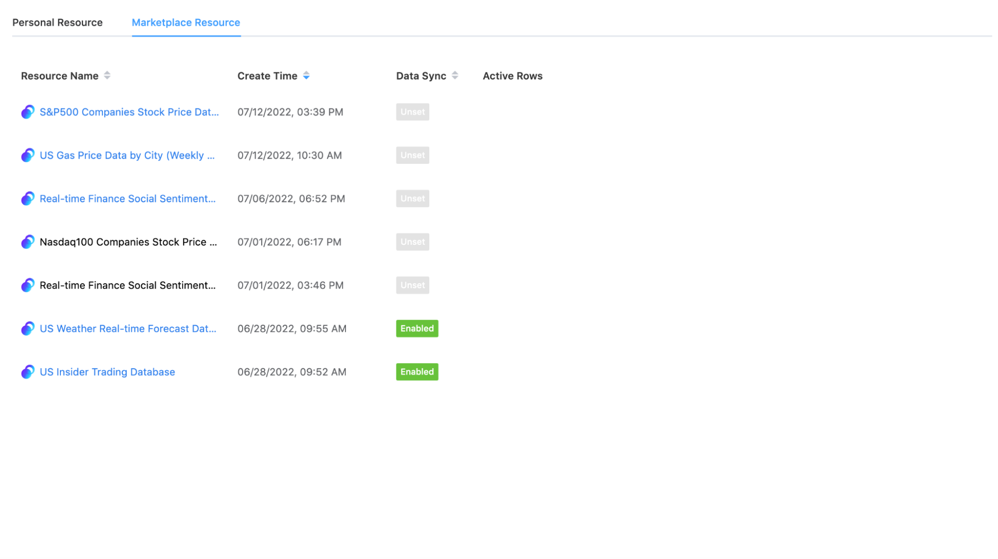Image resolution: width=998 pixels, height=559 pixels.
Task: Open the S&P500 Companies Stock Price Data link
Action: coord(129,112)
